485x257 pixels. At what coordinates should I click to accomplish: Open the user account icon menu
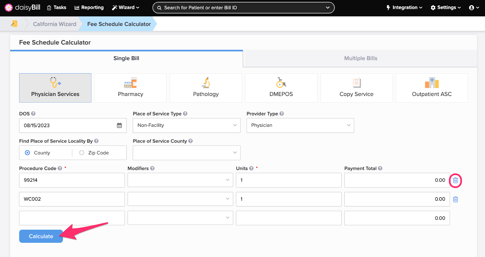pyautogui.click(x=473, y=8)
